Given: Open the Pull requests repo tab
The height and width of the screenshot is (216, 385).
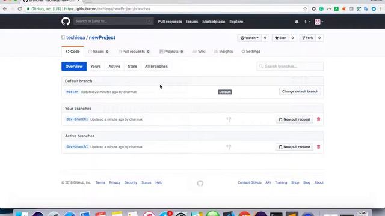Looking at the screenshot, I should pos(134,52).
